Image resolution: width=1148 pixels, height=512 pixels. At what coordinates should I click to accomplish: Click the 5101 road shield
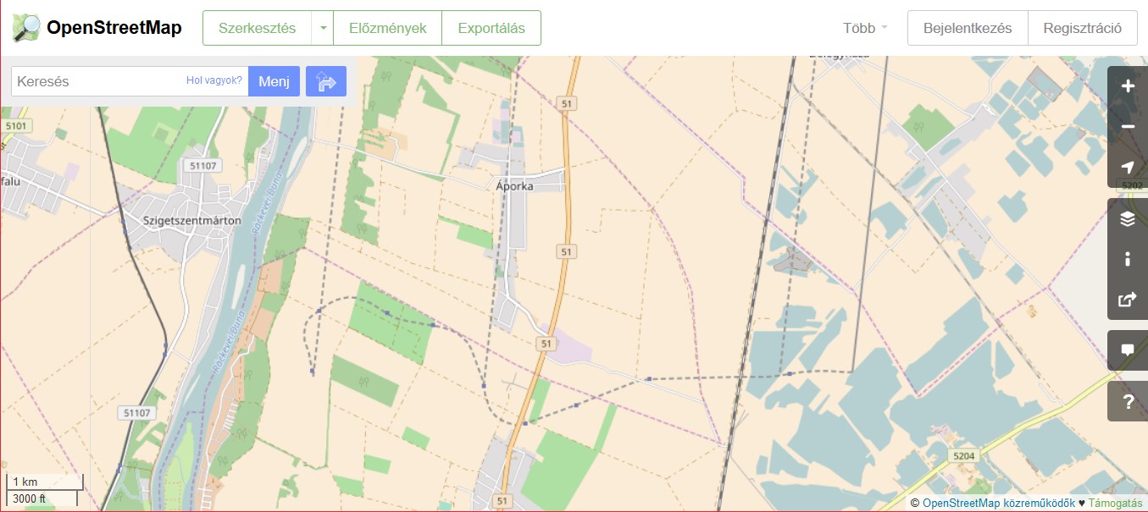(16, 126)
